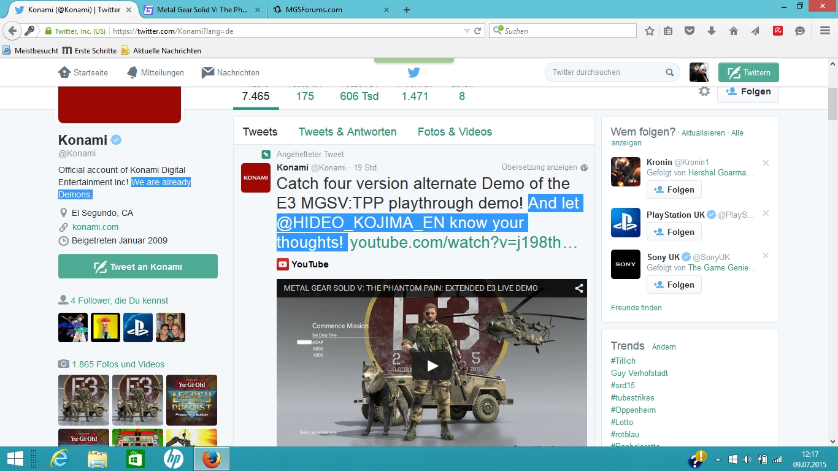Open the Firefox hamburger menu
This screenshot has height=471, width=838.
click(x=825, y=31)
